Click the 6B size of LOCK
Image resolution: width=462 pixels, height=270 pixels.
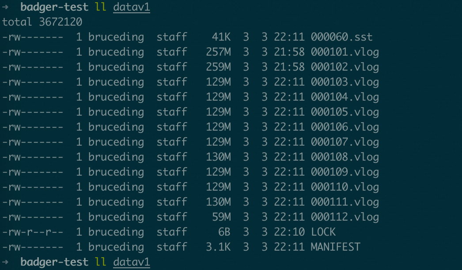pyautogui.click(x=224, y=232)
